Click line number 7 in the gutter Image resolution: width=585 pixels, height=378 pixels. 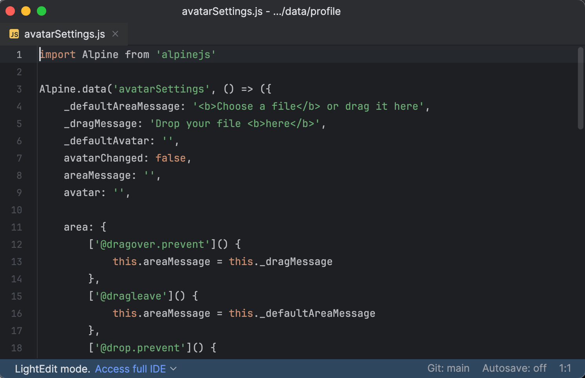(x=19, y=158)
